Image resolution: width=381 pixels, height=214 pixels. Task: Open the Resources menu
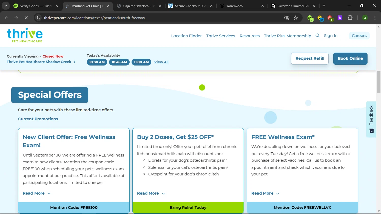pyautogui.click(x=249, y=36)
